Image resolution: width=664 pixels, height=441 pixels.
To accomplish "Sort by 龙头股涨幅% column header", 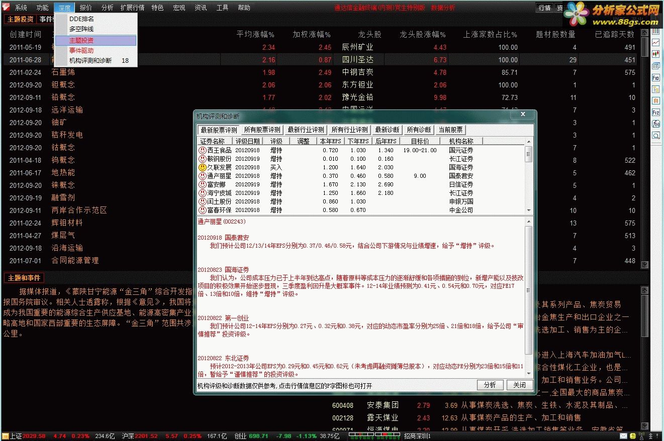I will pyautogui.click(x=423, y=34).
